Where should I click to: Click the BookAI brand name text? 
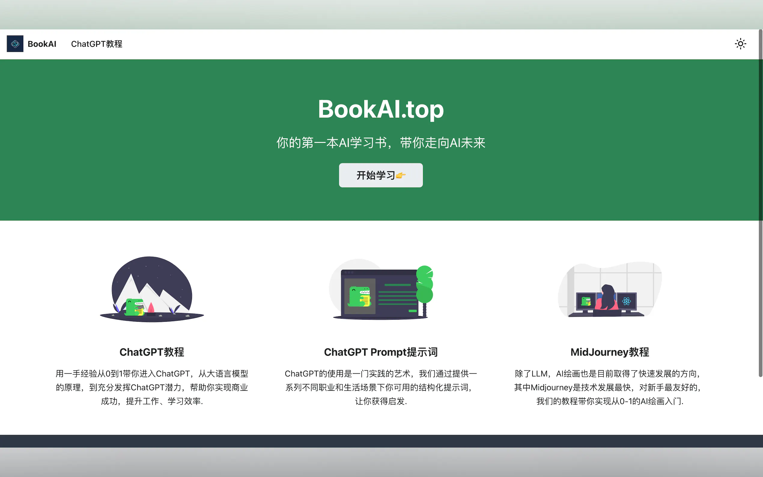(x=42, y=44)
